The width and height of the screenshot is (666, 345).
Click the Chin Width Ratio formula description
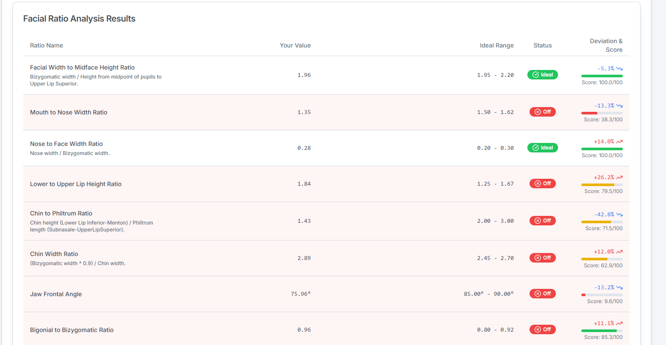tap(78, 263)
